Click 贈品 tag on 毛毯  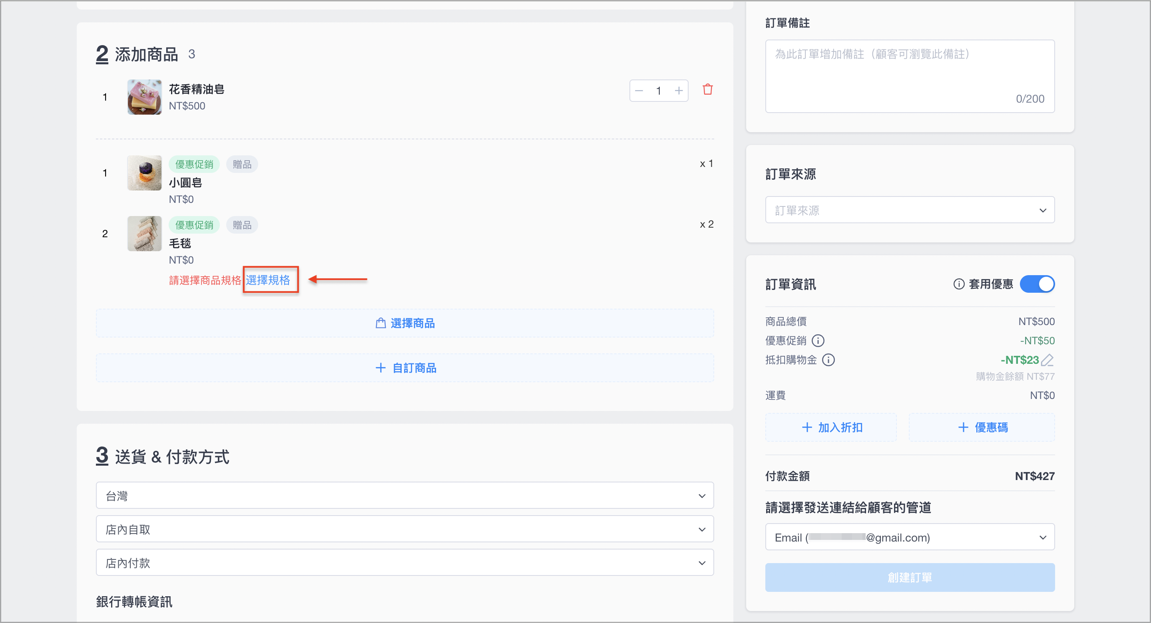[242, 225]
